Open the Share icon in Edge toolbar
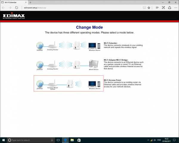The height and width of the screenshot is (143, 179). pyautogui.click(x=170, y=8)
